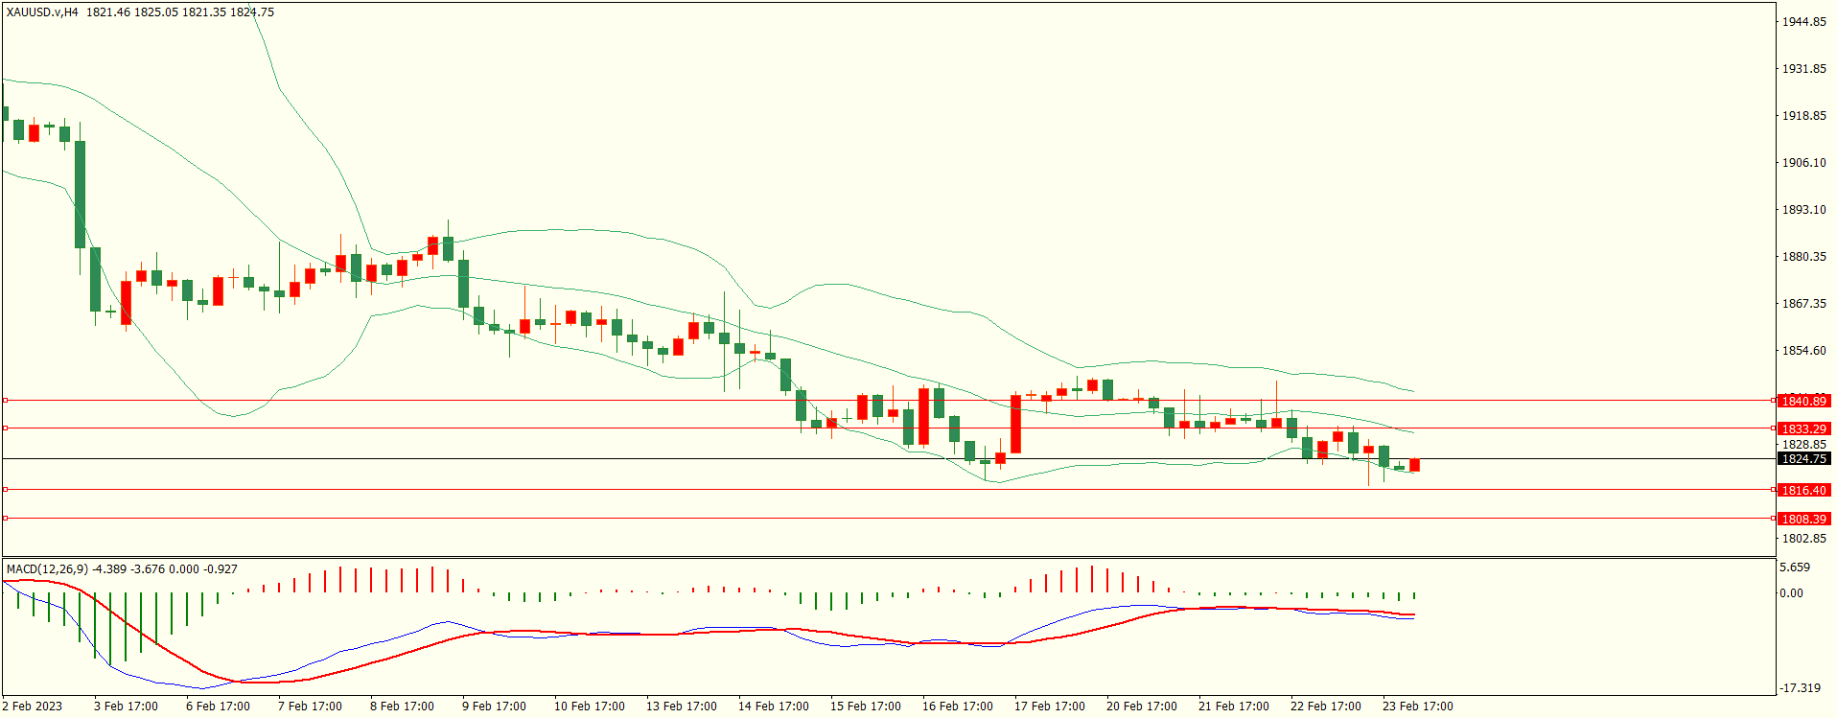Click the MACD scale value -17.319
1837x718 pixels.
tap(1800, 688)
